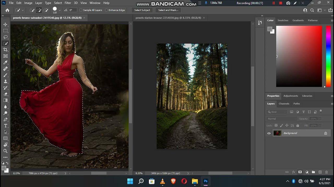
Task: Go to the Home screen icon
Action: 7,10
